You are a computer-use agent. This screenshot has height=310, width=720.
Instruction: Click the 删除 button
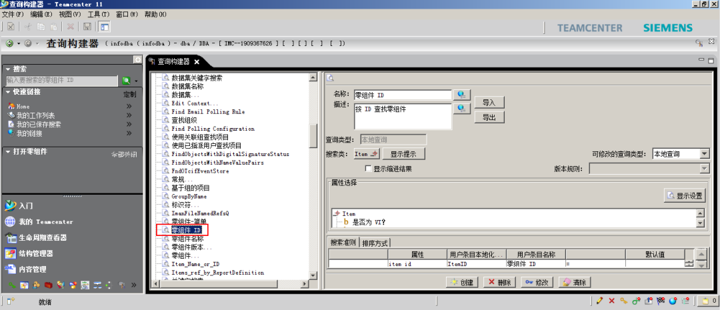(x=501, y=282)
